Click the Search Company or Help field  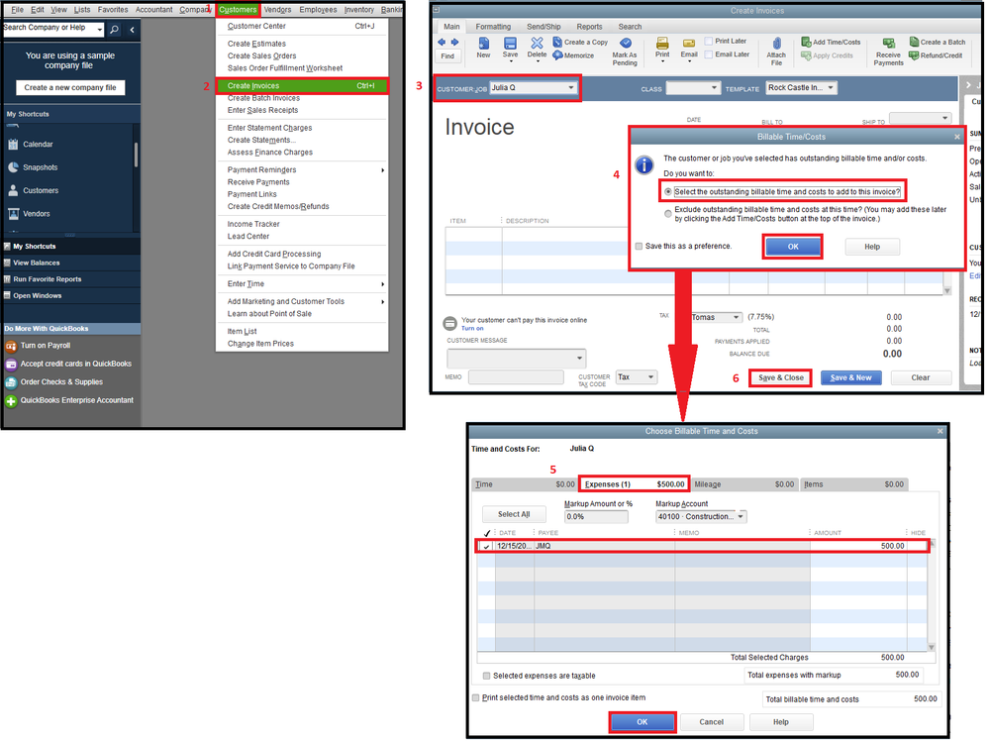49,28
